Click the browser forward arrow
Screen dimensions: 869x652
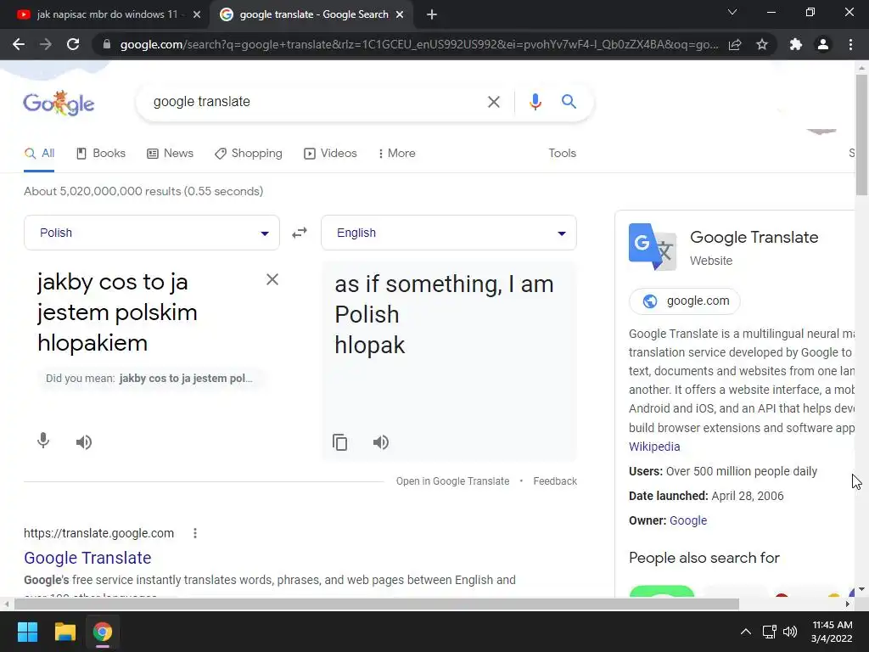[46, 44]
